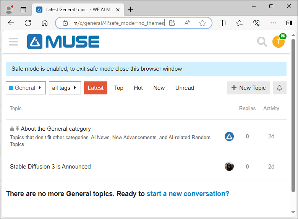Click the scrollbar down arrow

click(x=293, y=212)
